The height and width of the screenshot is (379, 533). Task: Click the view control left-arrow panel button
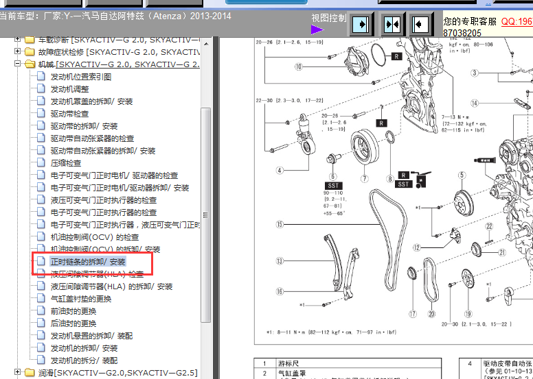point(420,24)
